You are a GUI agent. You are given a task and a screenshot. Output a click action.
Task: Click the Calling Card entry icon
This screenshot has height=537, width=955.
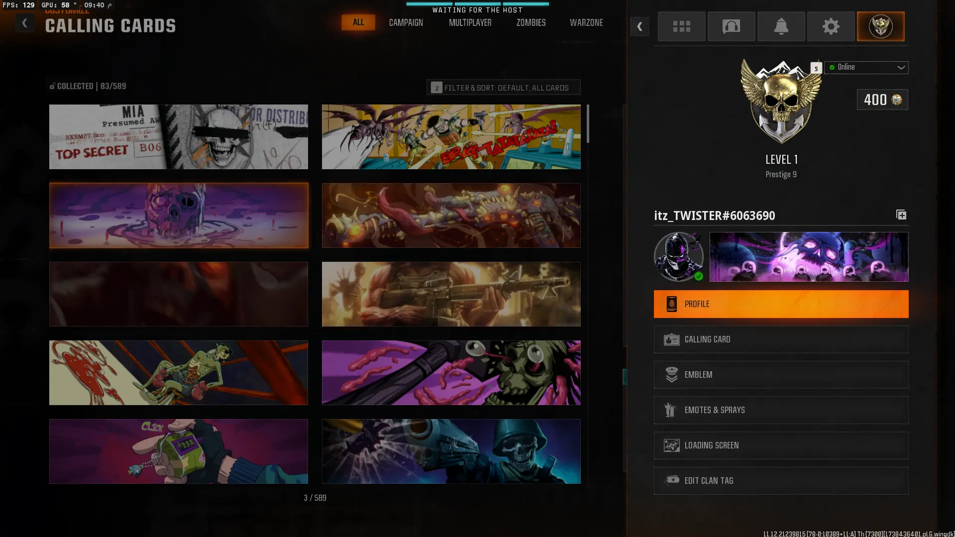671,339
